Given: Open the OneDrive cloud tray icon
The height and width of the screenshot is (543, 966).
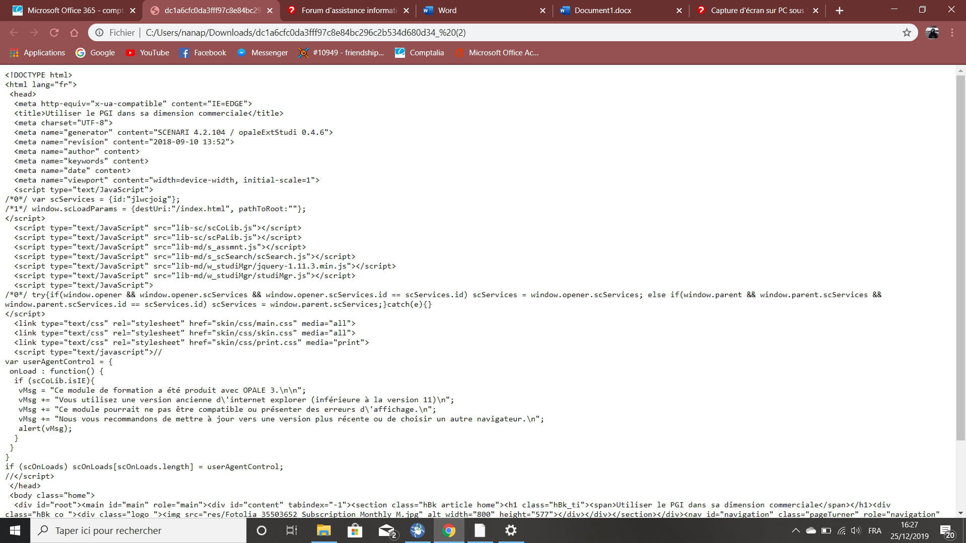Looking at the screenshot, I should pos(811,530).
